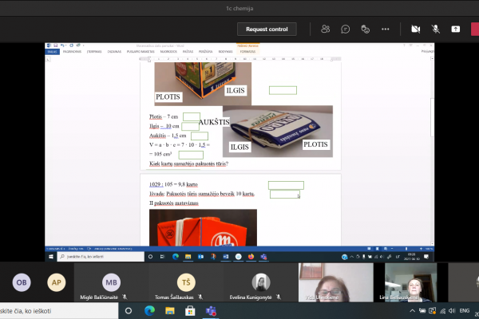Open the More actions menu
Image resolution: width=479 pixels, height=319 pixels.
point(386,29)
